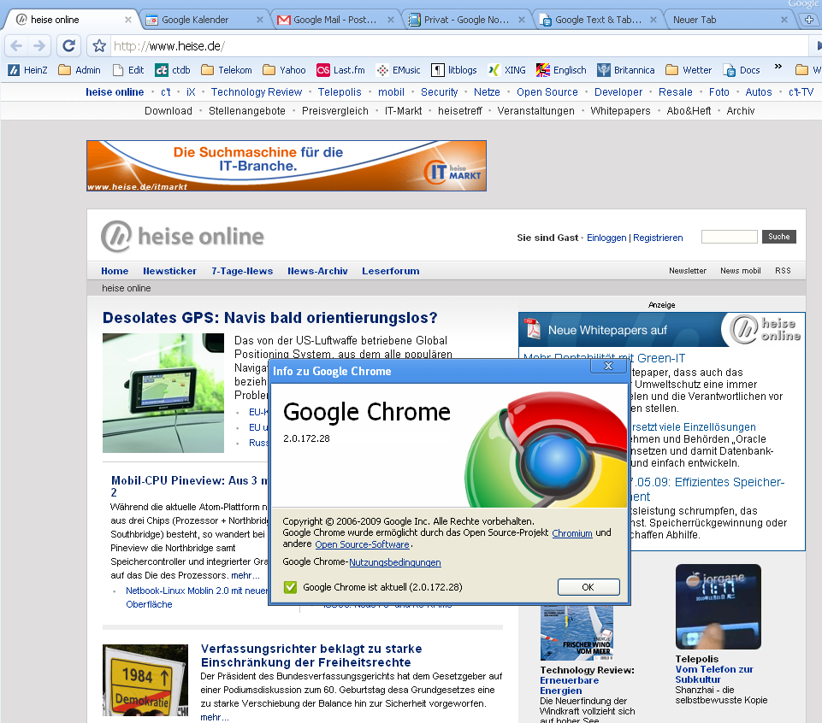Bookmark this page with the star icon
The height and width of the screenshot is (723, 822).
pyautogui.click(x=99, y=46)
